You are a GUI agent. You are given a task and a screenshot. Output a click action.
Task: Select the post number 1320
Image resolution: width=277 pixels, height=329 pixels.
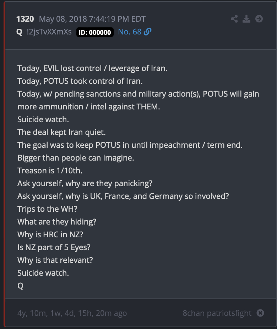25,19
